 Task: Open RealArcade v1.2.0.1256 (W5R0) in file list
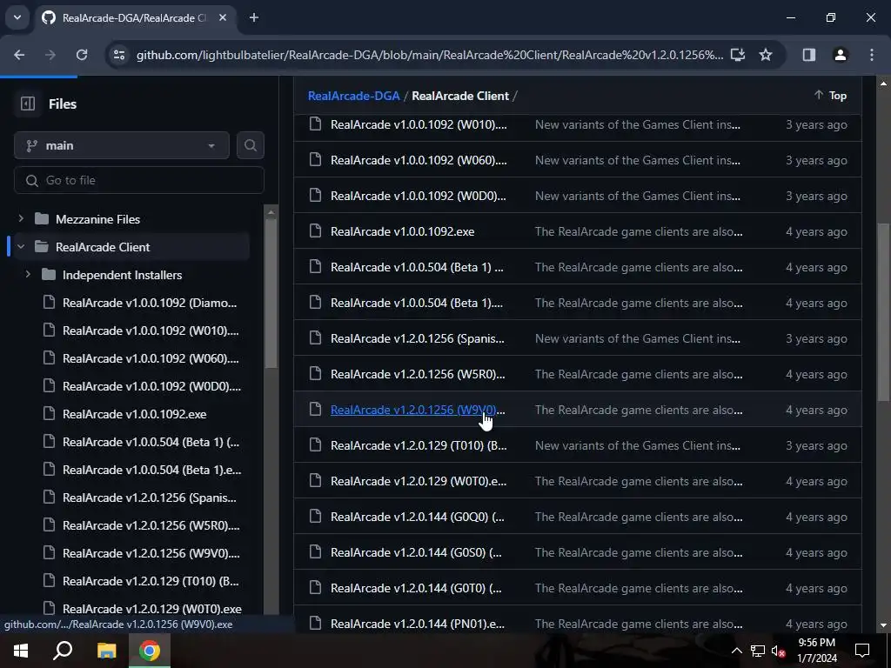tap(418, 374)
